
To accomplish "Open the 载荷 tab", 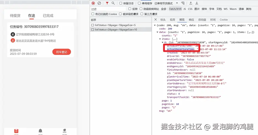I will [x=172, y=20].
